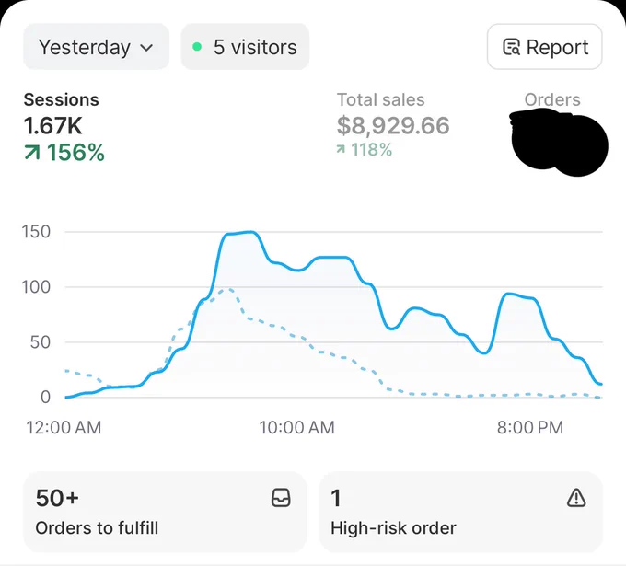Click the $8,929.66 total sales value
The width and height of the screenshot is (626, 566).
393,125
